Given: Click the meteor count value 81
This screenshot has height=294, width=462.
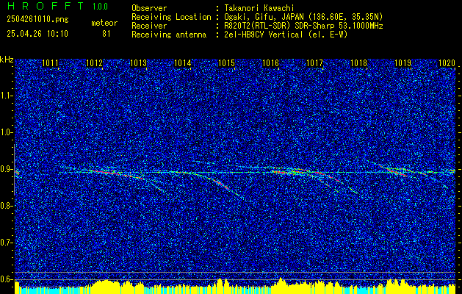Looking at the screenshot, I should pos(107,34).
